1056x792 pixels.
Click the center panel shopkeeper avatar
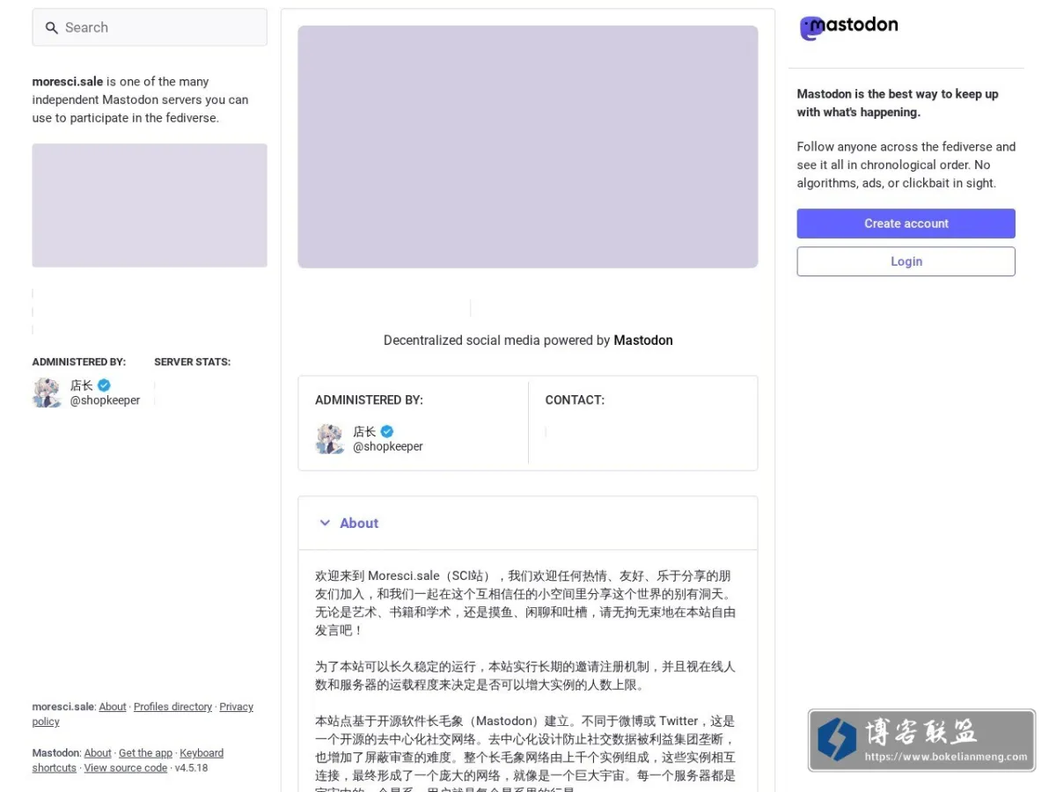330,439
